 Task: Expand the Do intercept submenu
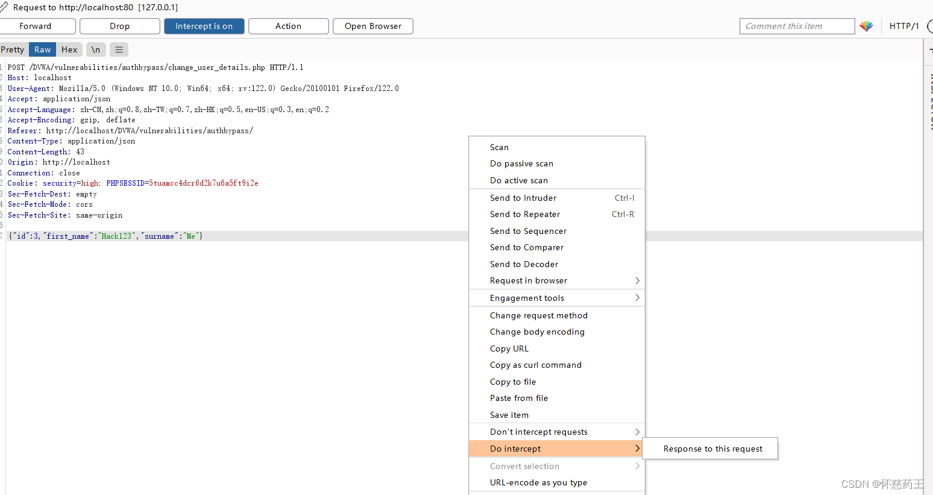pyautogui.click(x=557, y=449)
